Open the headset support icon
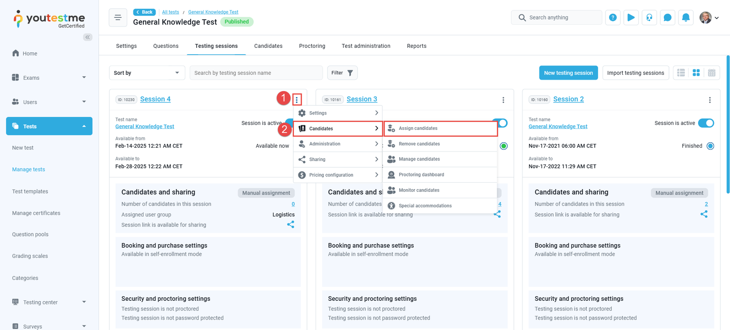Image resolution: width=730 pixels, height=330 pixels. click(x=649, y=18)
